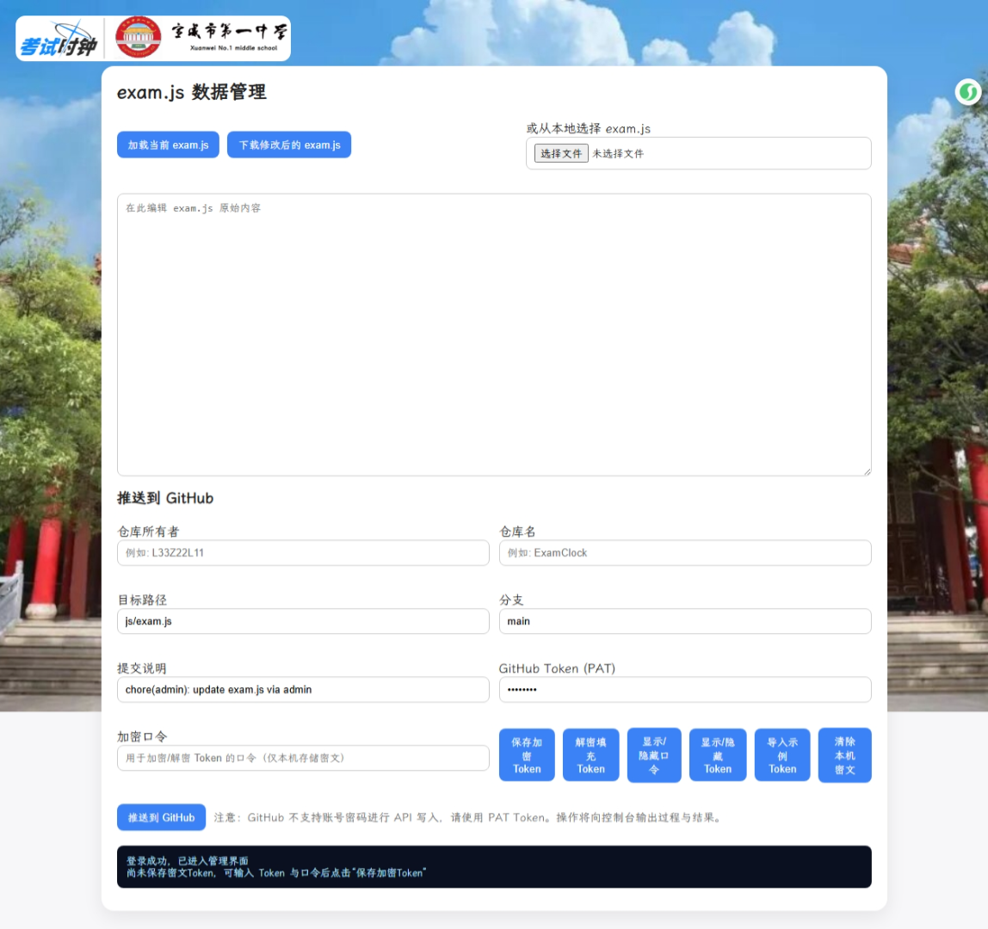Image resolution: width=988 pixels, height=929 pixels.
Task: Load the current exam.js file
Action: pyautogui.click(x=168, y=145)
